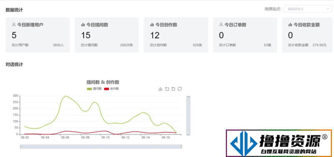Click the total revenue value 274.98元
Screen dimensions: 334x157
click(x=319, y=45)
